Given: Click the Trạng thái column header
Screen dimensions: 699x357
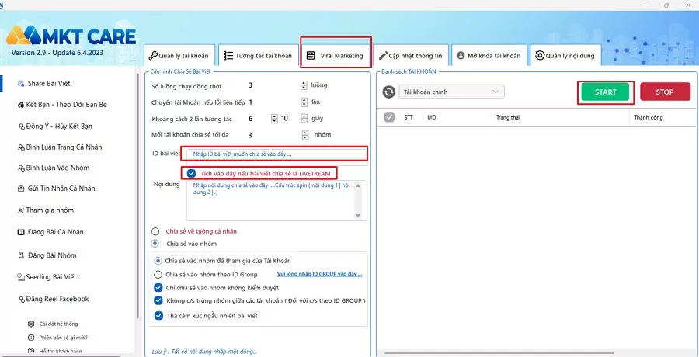Looking at the screenshot, I should [508, 118].
